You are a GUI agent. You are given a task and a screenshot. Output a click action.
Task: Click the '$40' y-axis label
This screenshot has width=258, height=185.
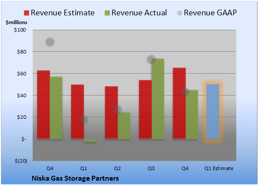(21, 96)
